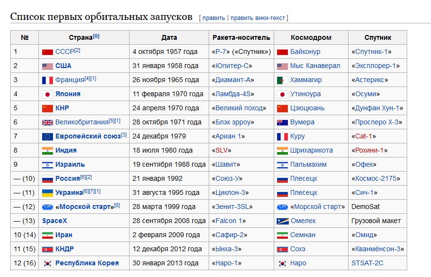Open the «Кванмёнсон-3» satellite link
431x277 pixels.
[x=378, y=249]
